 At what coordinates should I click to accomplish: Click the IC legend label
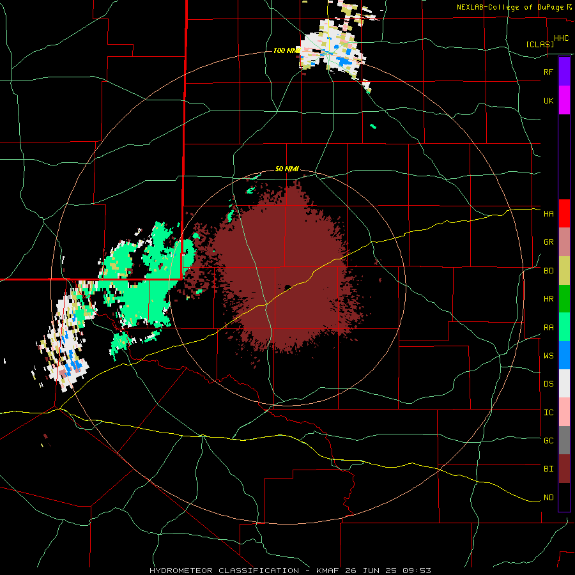click(x=548, y=412)
